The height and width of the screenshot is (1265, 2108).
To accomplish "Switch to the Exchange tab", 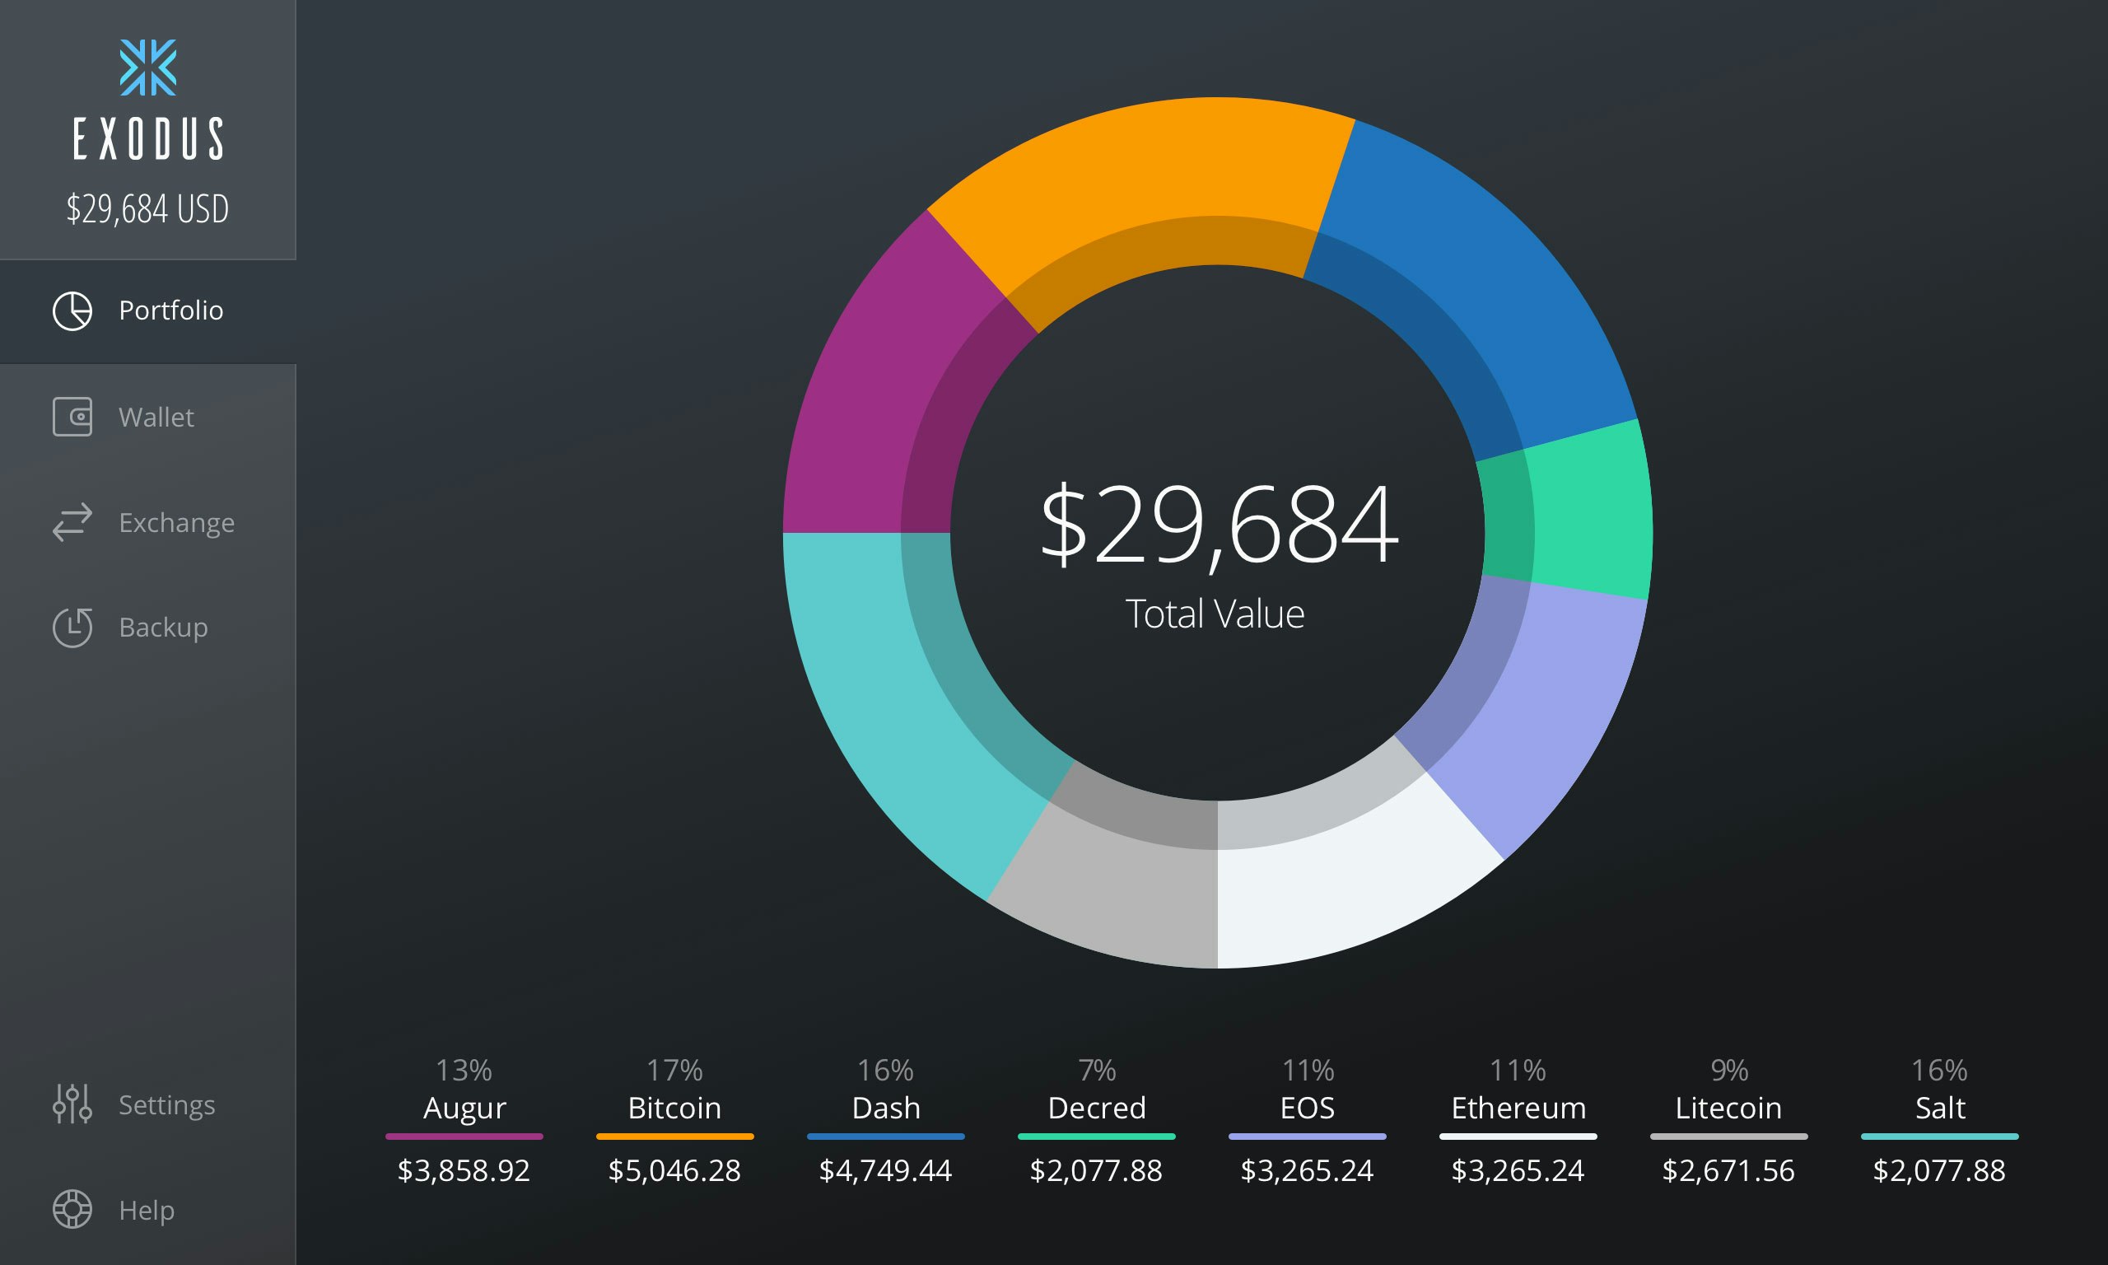I will click(x=176, y=522).
